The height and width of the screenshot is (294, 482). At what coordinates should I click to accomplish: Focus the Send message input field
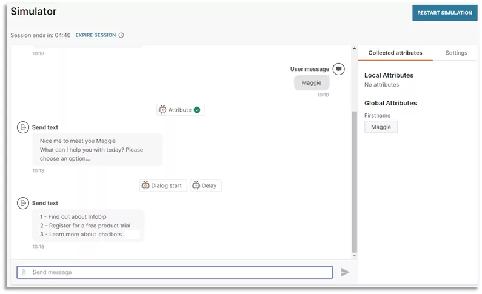[175, 272]
